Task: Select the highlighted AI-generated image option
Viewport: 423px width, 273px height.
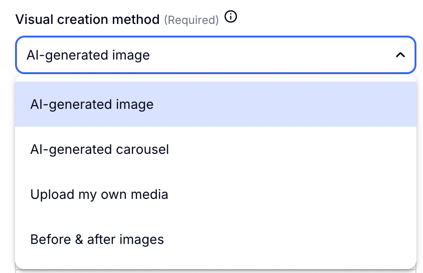Action: [x=92, y=104]
